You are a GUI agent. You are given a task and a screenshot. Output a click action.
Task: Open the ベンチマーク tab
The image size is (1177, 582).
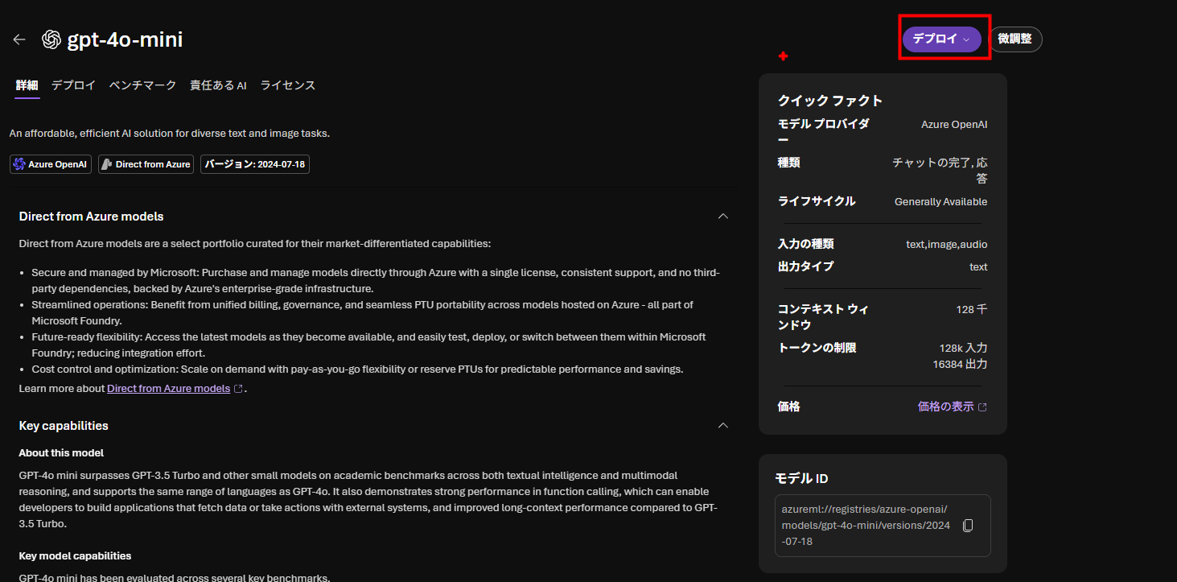[x=142, y=85]
